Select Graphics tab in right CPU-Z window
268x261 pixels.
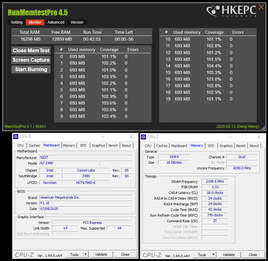tap(226, 146)
